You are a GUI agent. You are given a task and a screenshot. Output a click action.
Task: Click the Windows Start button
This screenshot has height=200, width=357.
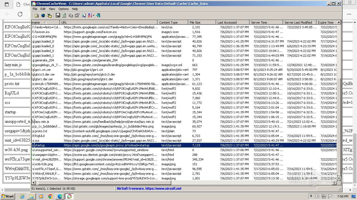8,196
